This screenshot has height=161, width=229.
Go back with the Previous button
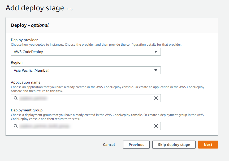[136, 145]
